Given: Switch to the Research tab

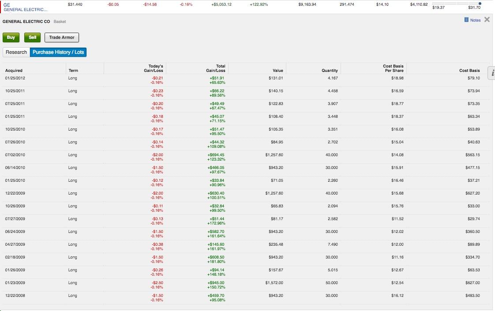Looking at the screenshot, I should pyautogui.click(x=16, y=52).
